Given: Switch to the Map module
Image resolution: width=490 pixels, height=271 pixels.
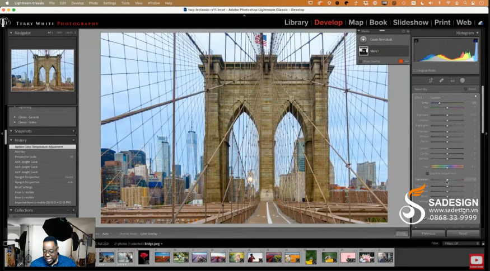Looking at the screenshot, I should tap(356, 22).
